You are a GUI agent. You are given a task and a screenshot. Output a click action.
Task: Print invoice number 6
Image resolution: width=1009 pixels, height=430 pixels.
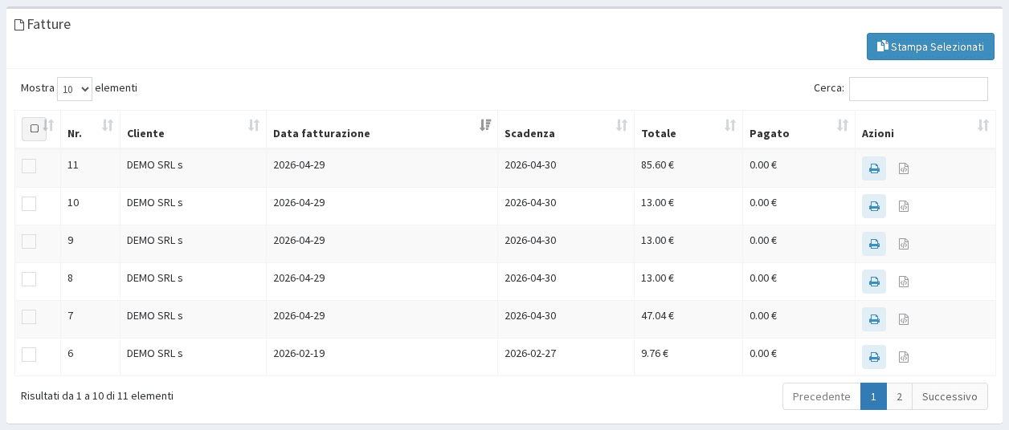tap(874, 357)
